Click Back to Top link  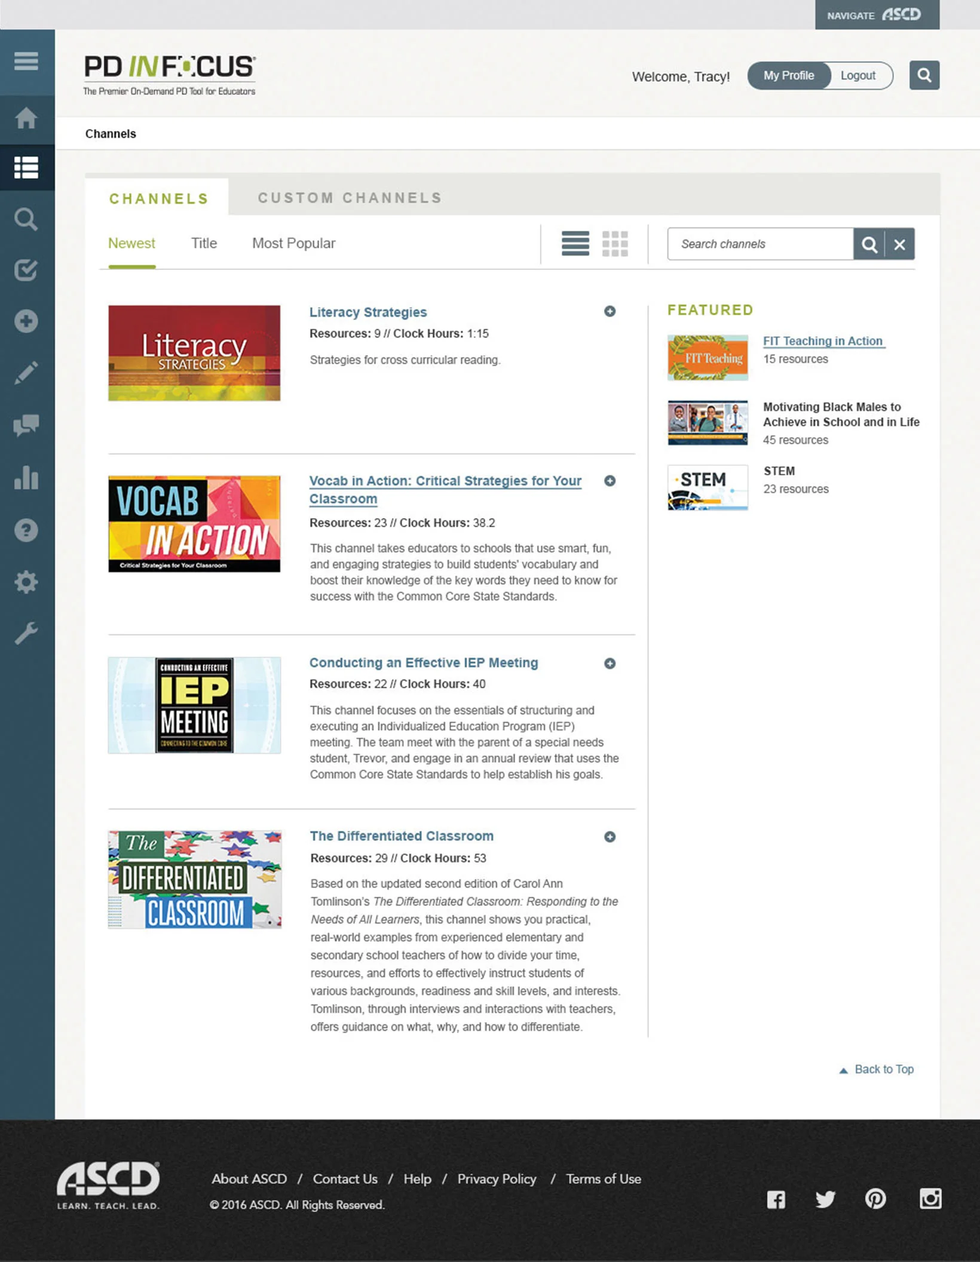877,1070
